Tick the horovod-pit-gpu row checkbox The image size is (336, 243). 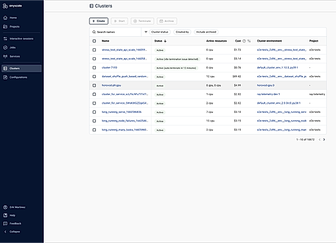(95, 85)
